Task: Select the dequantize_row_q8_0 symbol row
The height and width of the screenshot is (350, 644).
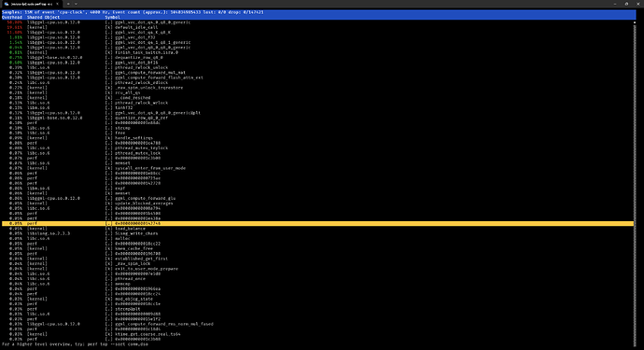Action: (318, 58)
